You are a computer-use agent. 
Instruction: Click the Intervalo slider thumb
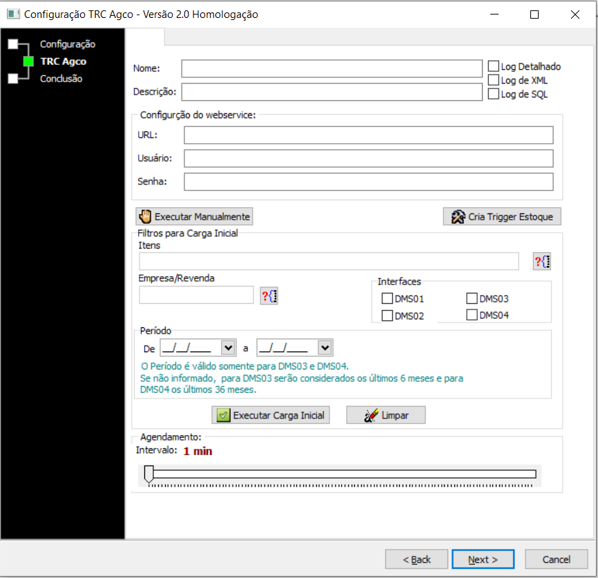148,474
